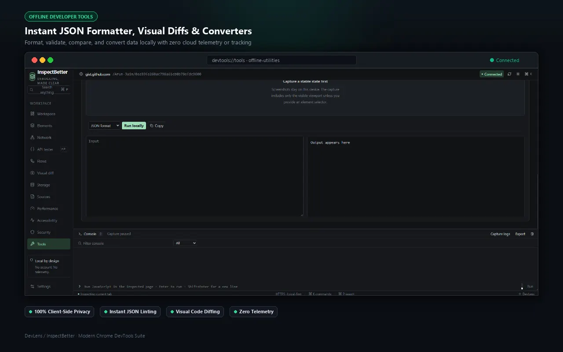The width and height of the screenshot is (563, 352).
Task: Click the ⌘ P search status entry
Action: 346,294
